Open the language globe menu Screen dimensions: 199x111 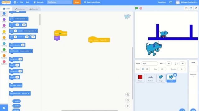(16, 2)
